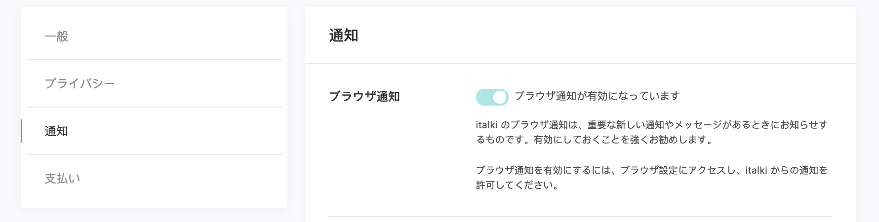The width and height of the screenshot is (879, 222).
Task: Click the phrase italki からの通知を
Action: coord(787,170)
